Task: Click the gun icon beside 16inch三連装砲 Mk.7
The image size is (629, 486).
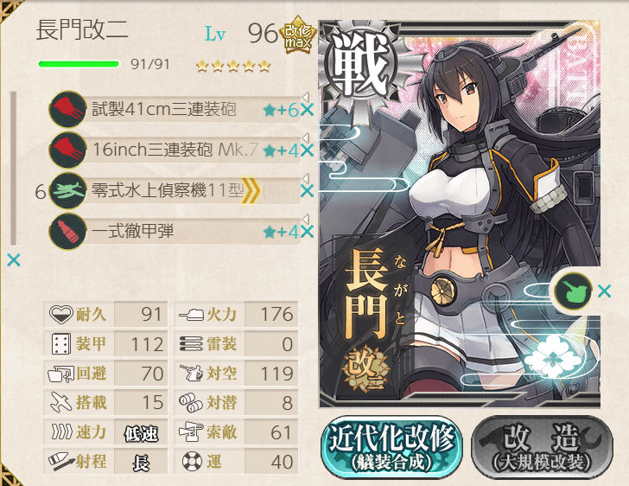Action: (67, 150)
